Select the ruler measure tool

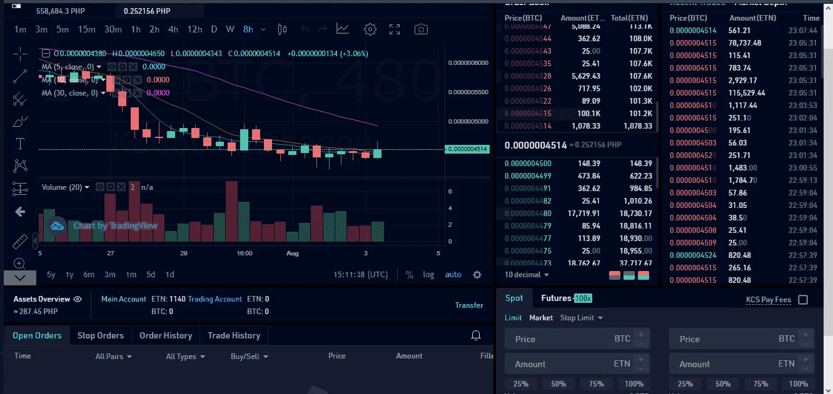(20, 241)
